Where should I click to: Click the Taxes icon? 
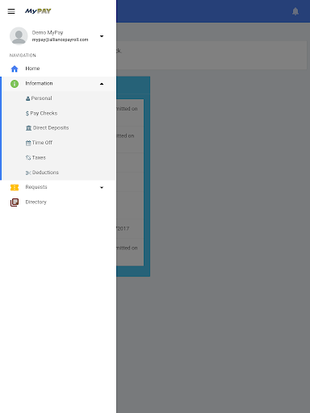(28, 158)
